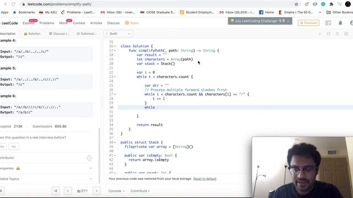Image resolution: width=353 pixels, height=198 pixels.
Task: Open the Chrome profile avatar
Action: [347, 4]
